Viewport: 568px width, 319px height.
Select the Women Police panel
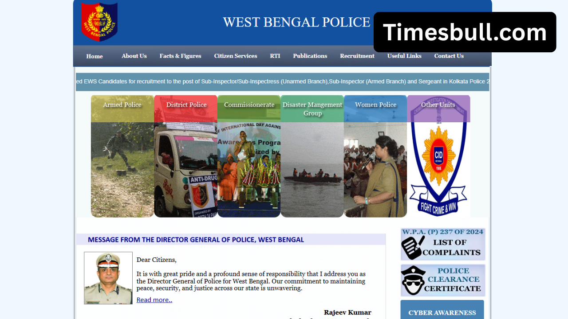(x=375, y=156)
